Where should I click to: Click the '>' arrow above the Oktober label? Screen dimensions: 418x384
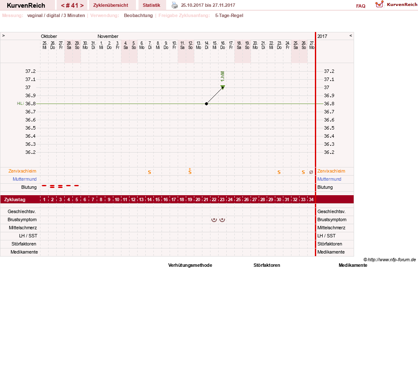(x=3, y=35)
